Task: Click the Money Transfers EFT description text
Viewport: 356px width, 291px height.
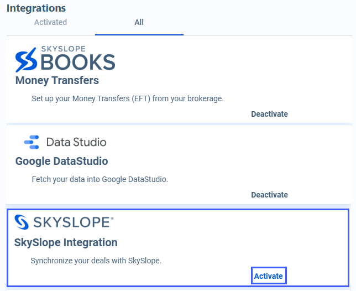Action: click(128, 99)
